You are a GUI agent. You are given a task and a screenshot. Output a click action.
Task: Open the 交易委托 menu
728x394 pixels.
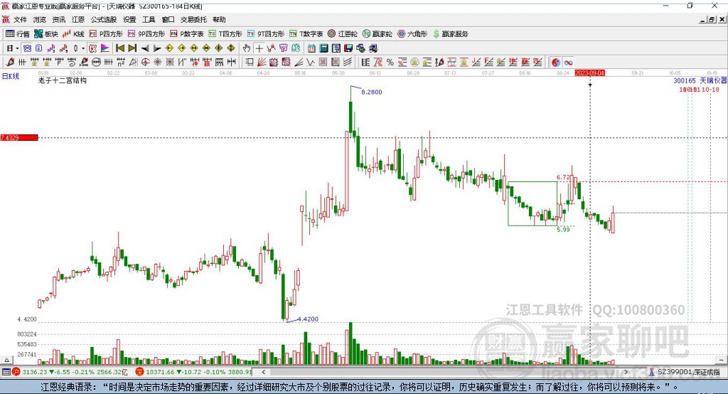[x=193, y=19]
